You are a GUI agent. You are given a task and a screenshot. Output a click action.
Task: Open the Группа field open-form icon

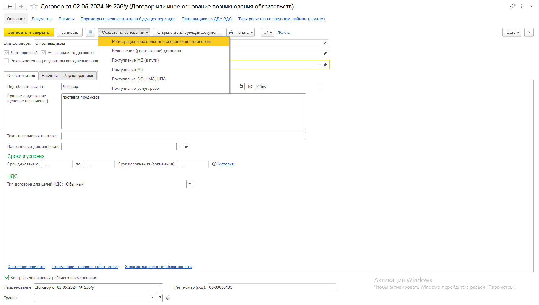pos(159,298)
